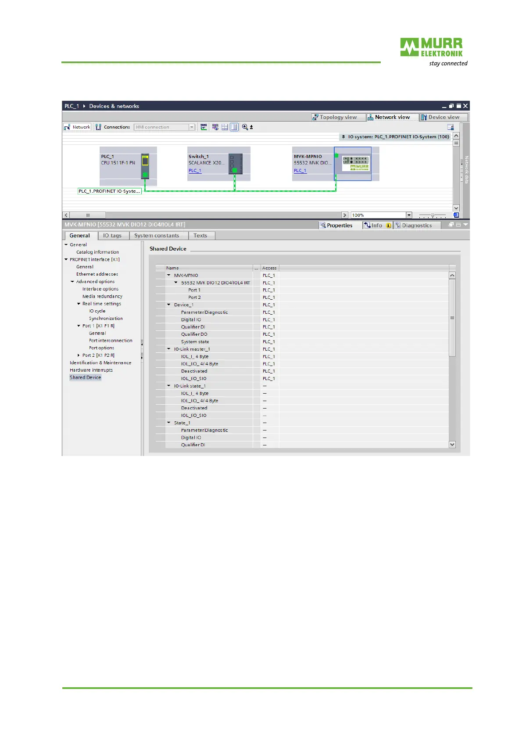Click the Network button in the toolbar
Screen dimensions: 522x739
pyautogui.click(x=77, y=127)
